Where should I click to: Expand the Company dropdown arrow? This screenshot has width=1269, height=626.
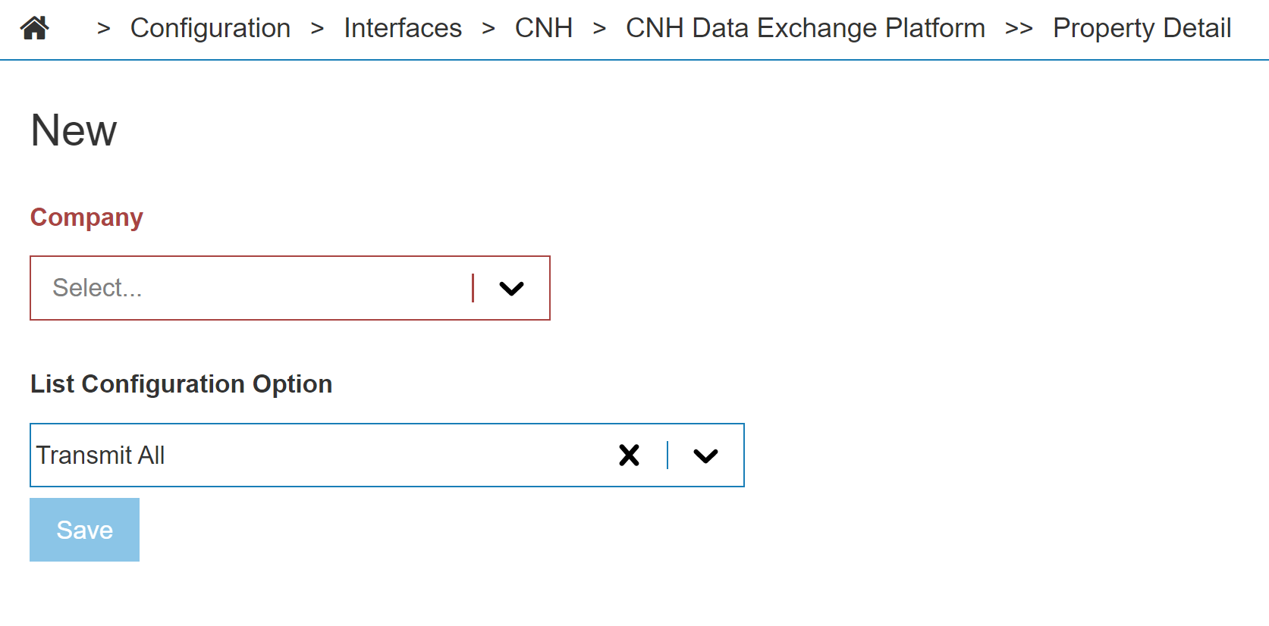(511, 289)
